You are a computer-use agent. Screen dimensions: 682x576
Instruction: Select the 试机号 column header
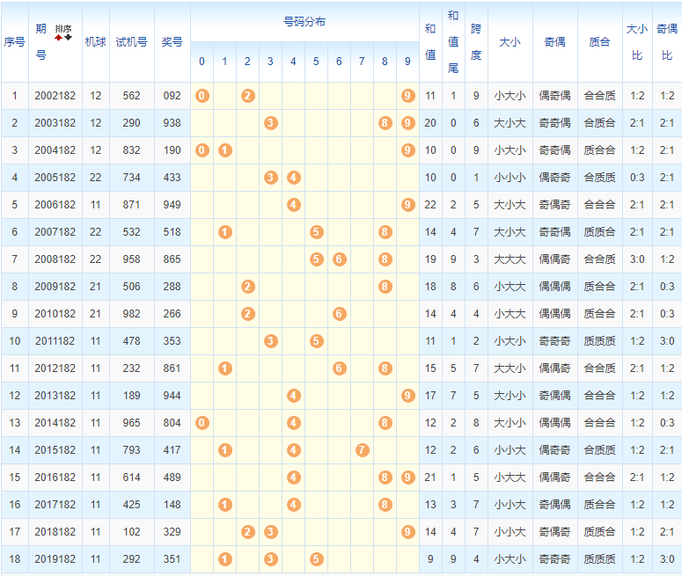(131, 42)
